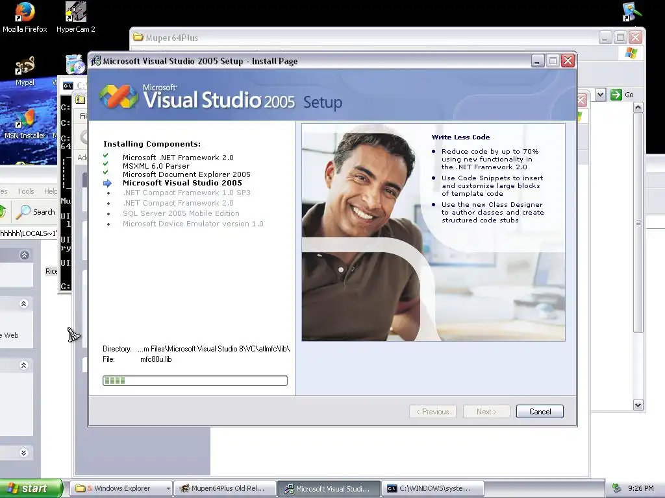The width and height of the screenshot is (665, 498).
Task: Click the mfc80u.lib file name text
Action: 156,359
